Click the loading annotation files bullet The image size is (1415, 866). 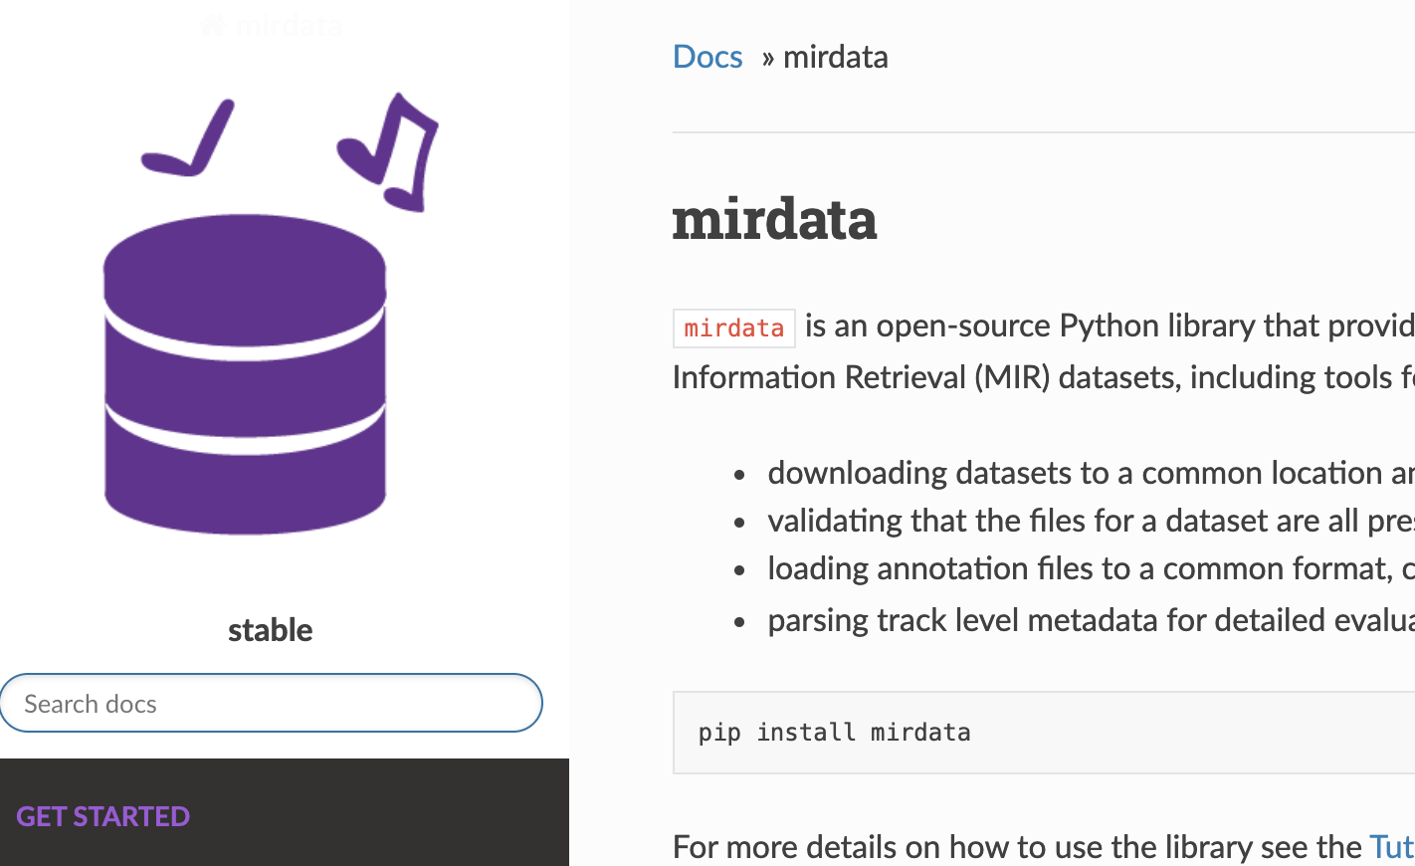point(1091,568)
